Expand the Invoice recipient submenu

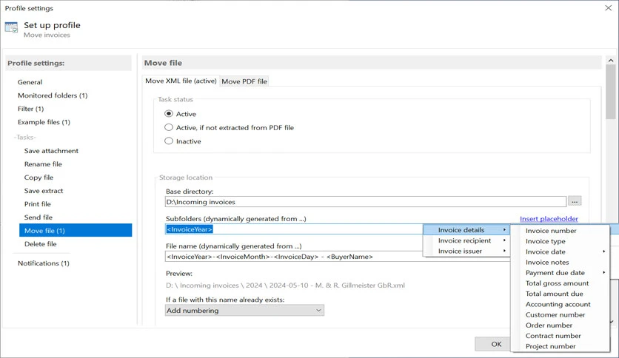[x=466, y=240]
